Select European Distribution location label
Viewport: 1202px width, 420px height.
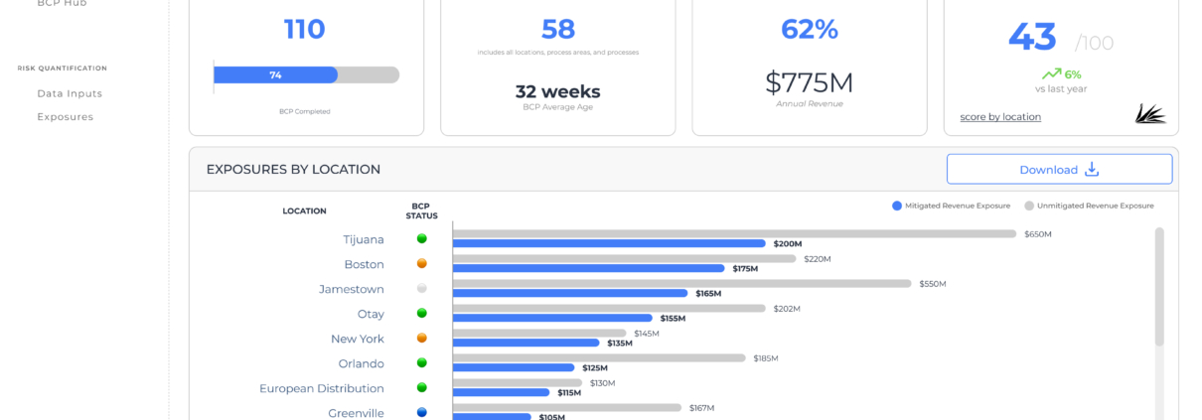tap(322, 388)
